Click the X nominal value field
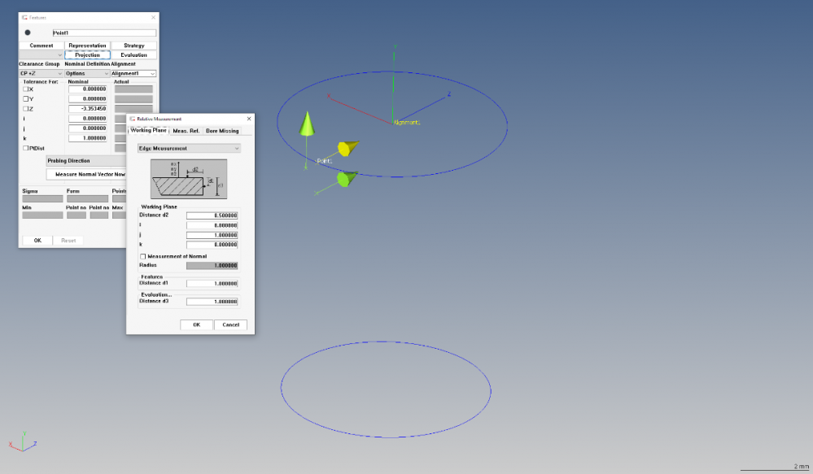The height and width of the screenshot is (474, 813). point(88,89)
